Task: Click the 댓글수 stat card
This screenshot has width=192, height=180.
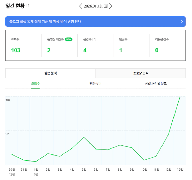Action: tap(132, 45)
